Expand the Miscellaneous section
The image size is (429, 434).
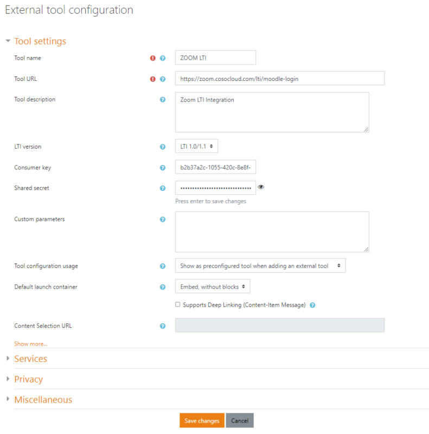[x=43, y=400]
